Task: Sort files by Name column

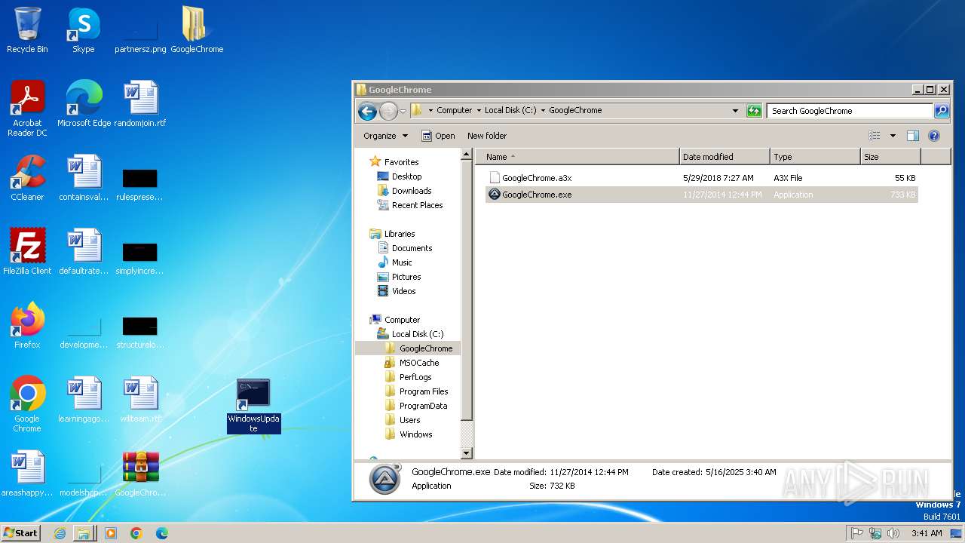Action: (x=578, y=157)
